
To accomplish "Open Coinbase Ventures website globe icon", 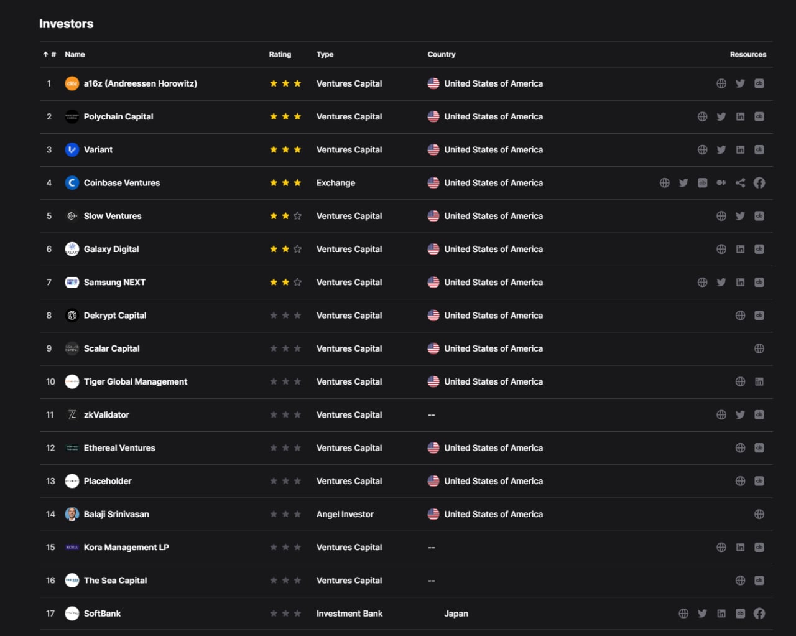I will (x=665, y=183).
